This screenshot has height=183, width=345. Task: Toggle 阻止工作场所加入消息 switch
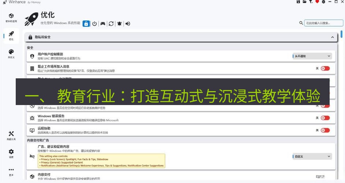point(325,68)
